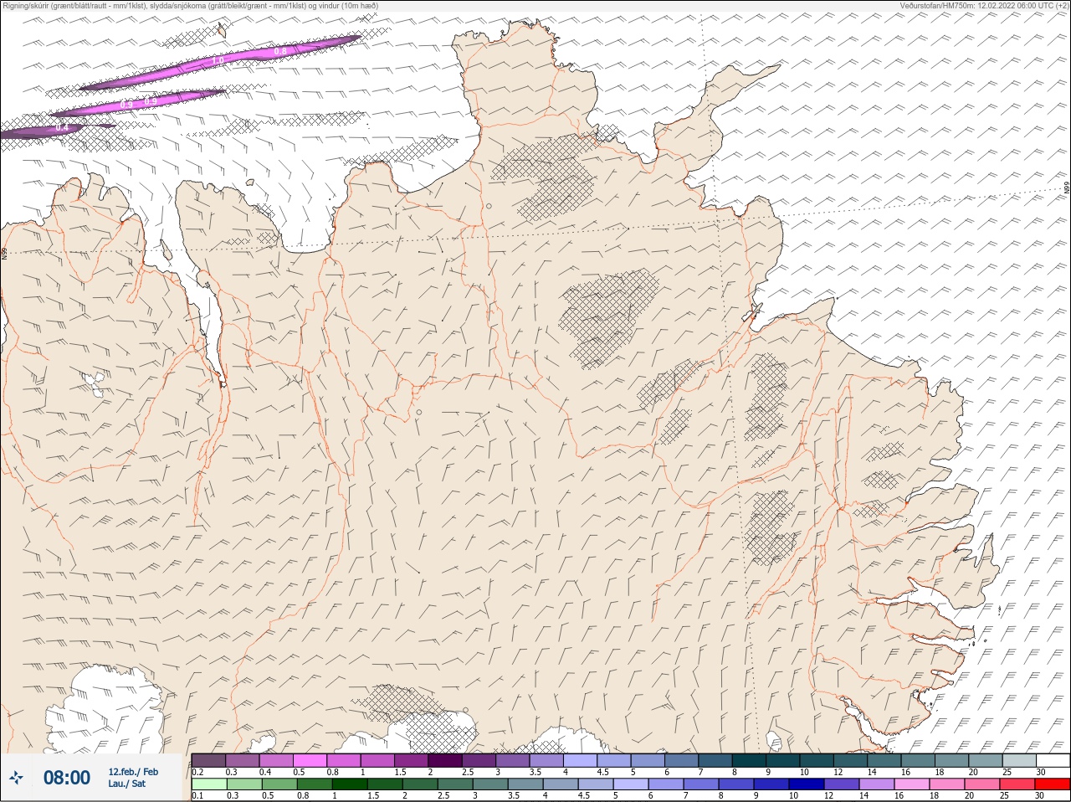Click the '0.8' precipitation value on the magenta band
1071x802 pixels.
tap(280, 52)
